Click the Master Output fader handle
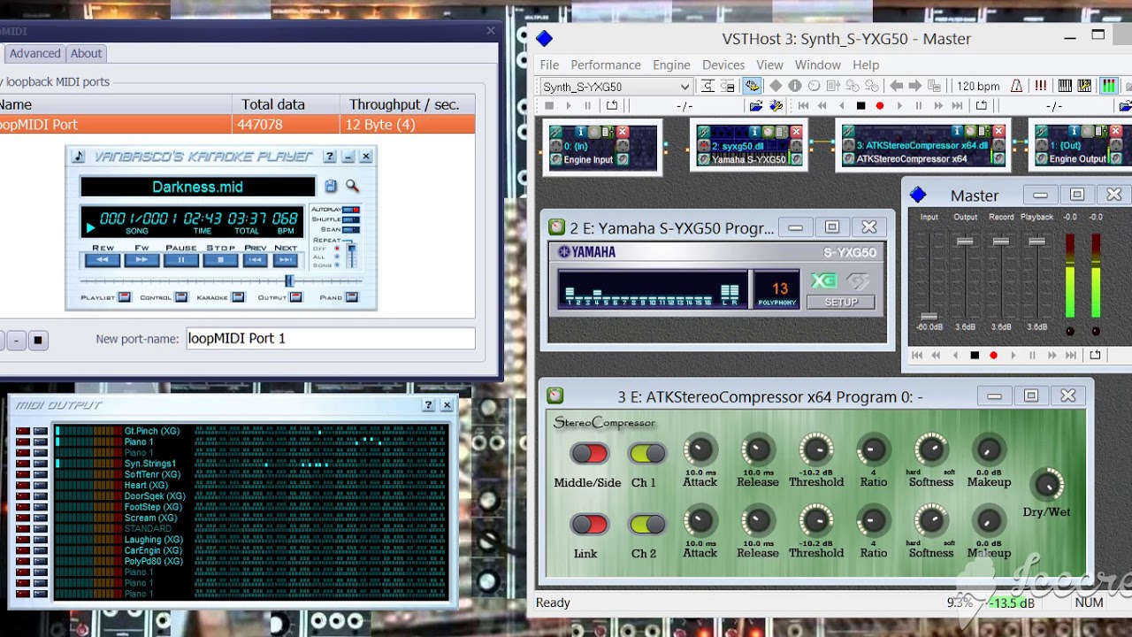This screenshot has width=1132, height=637. 965,241
